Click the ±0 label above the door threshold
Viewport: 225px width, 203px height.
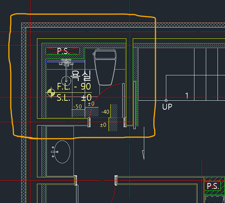pyautogui.click(x=91, y=104)
